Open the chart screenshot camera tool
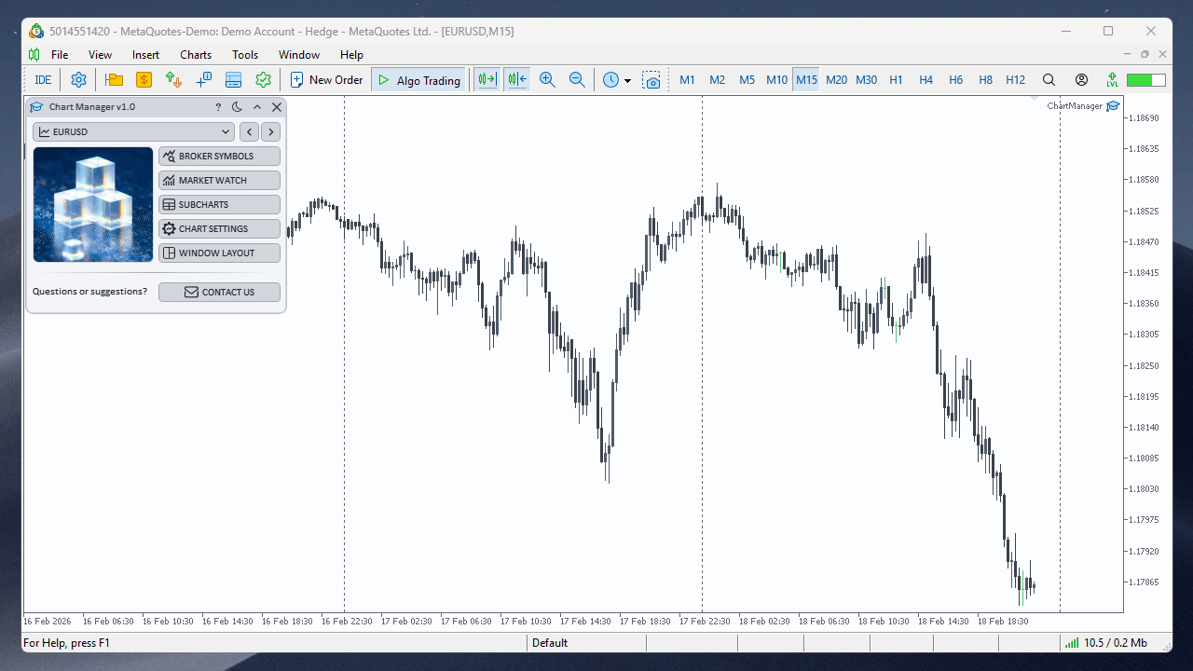 (652, 80)
